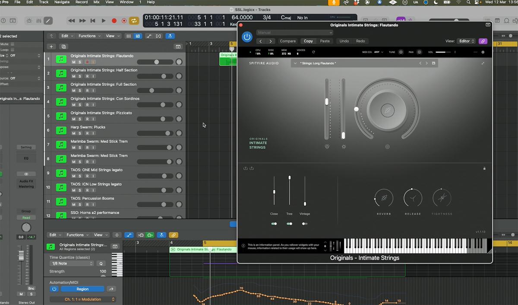Click the automation curve icon in tracks toolbar
The width and height of the screenshot is (518, 305).
148,36
